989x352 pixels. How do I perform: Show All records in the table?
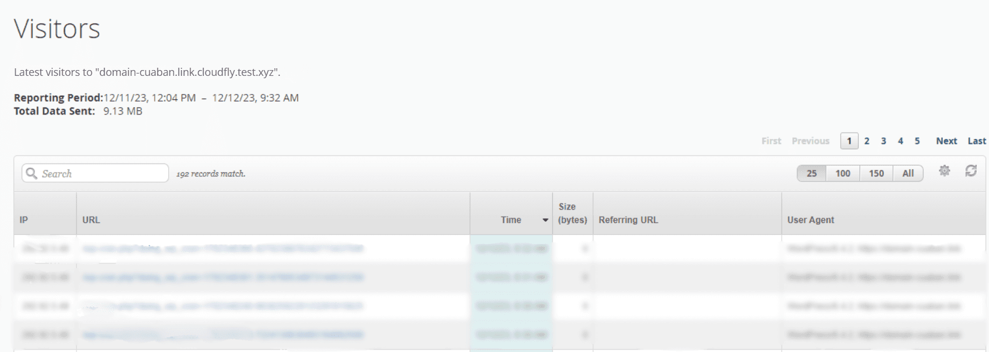[908, 173]
